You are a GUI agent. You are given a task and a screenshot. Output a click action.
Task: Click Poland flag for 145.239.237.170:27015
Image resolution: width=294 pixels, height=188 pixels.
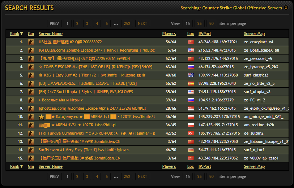pyautogui.click(x=191, y=117)
